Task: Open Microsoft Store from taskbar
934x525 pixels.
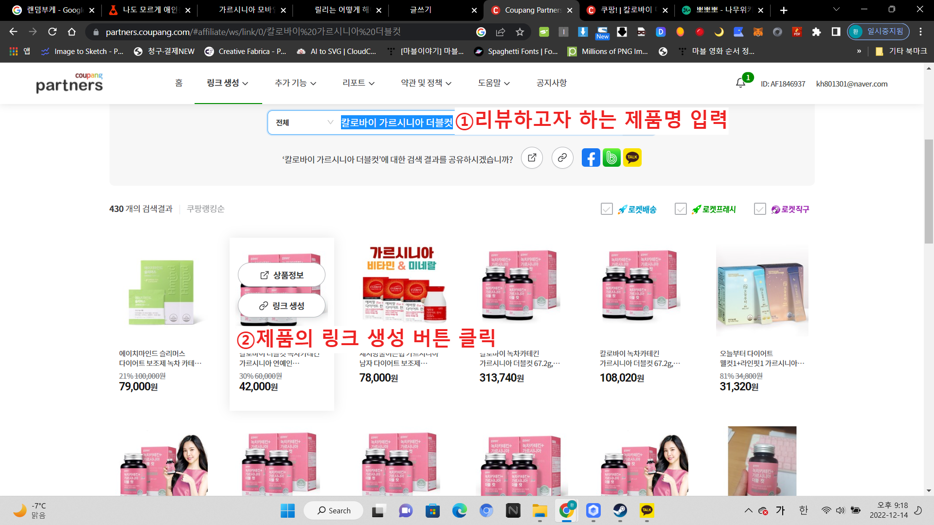Action: (x=432, y=510)
